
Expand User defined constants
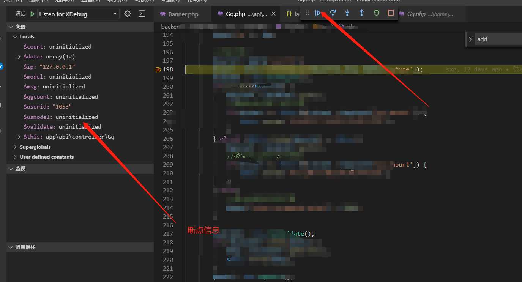(15, 157)
